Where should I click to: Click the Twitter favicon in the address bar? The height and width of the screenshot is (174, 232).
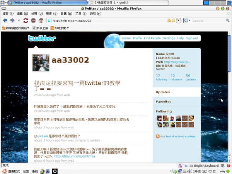(x=49, y=20)
